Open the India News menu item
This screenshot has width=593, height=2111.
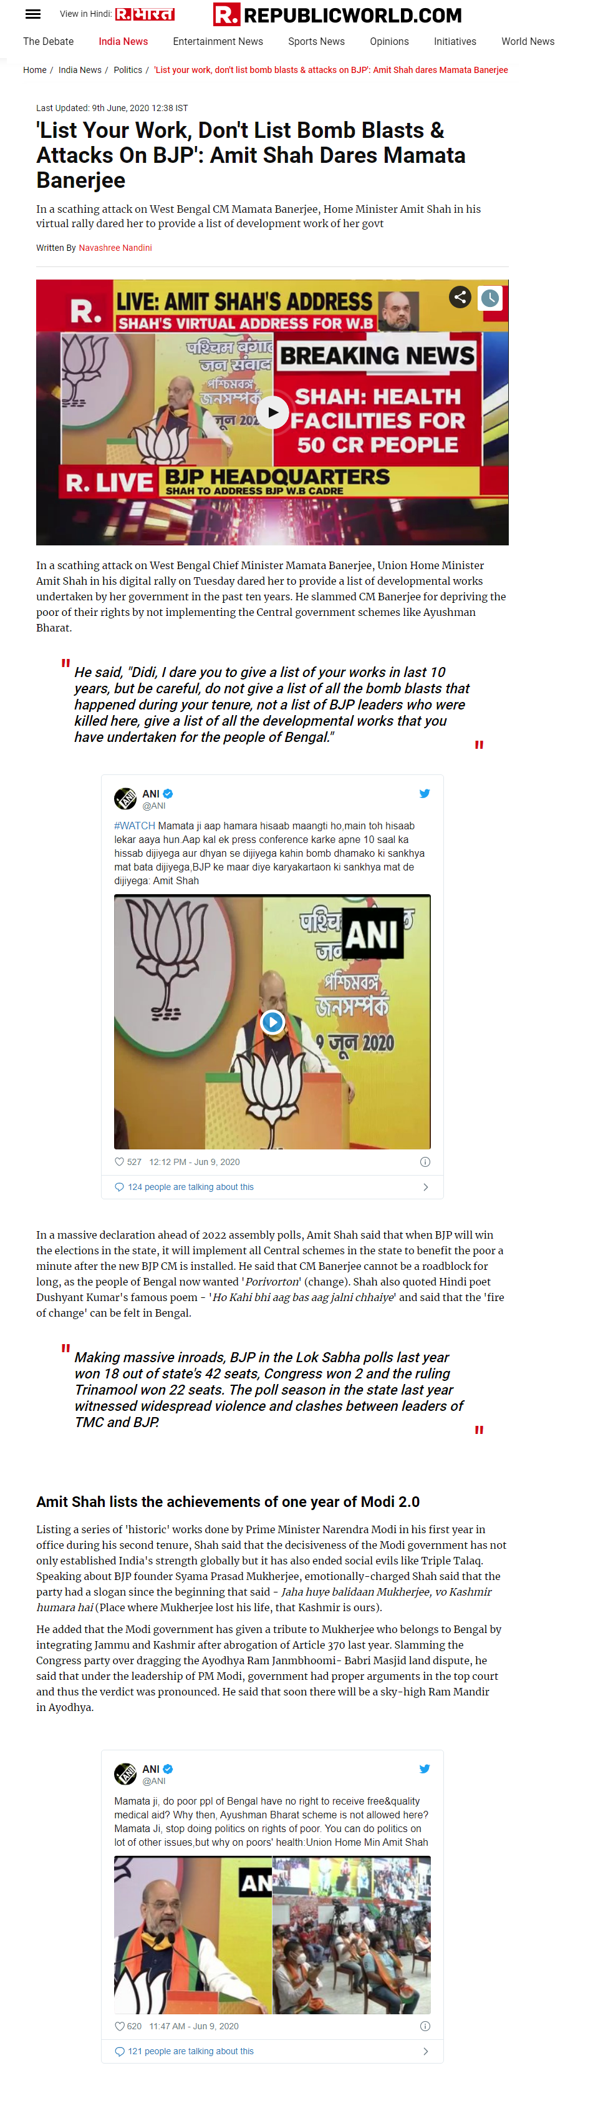[x=123, y=42]
